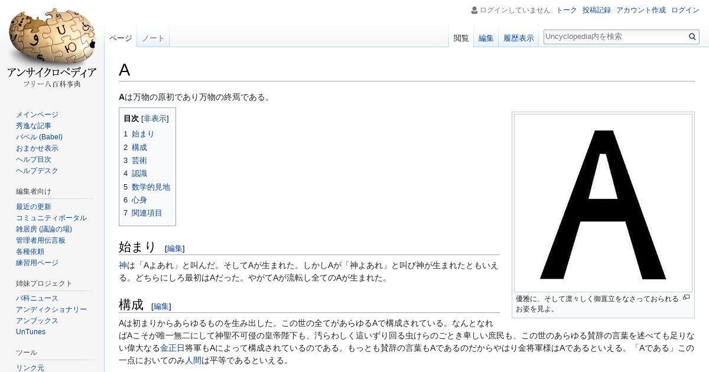The image size is (709, 372).
Task: Click the 編集者向け sidebar heading
Action: pos(34,191)
